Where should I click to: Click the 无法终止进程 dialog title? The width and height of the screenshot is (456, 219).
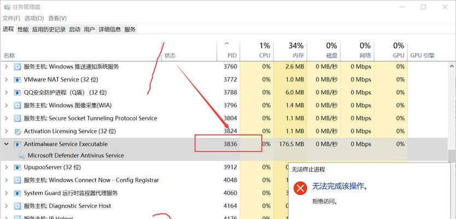coord(308,170)
